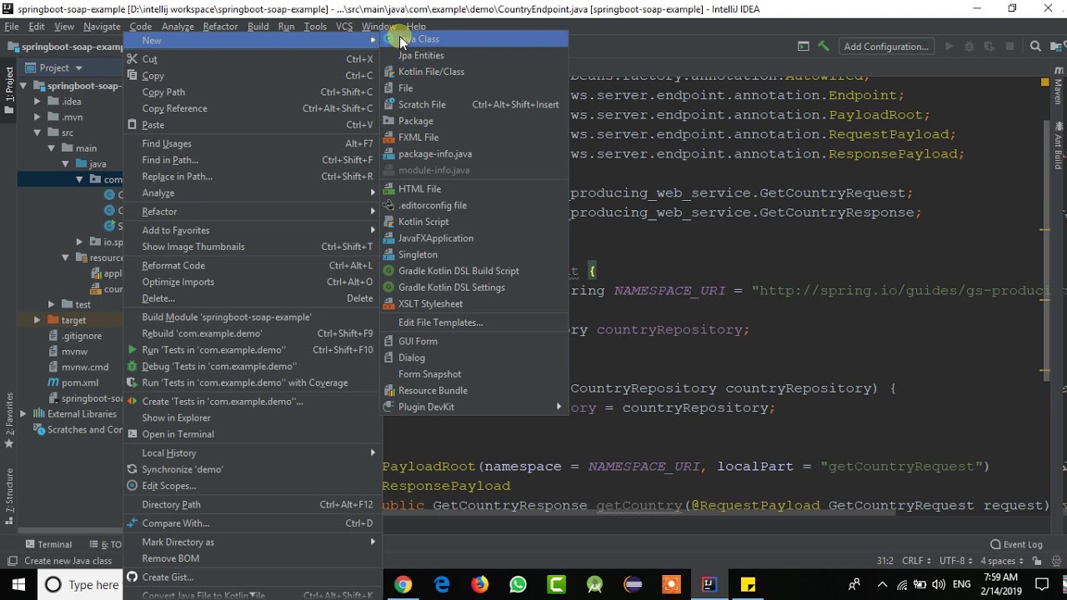The height and width of the screenshot is (600, 1067).
Task: Click the 4 spaces indent selector
Action: (1000, 561)
